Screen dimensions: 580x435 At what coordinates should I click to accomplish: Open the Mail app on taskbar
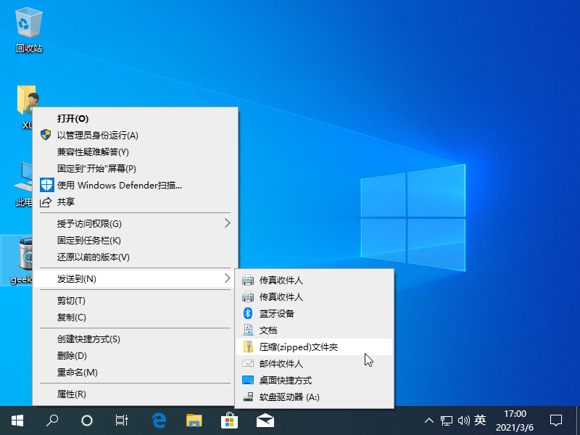pos(265,420)
